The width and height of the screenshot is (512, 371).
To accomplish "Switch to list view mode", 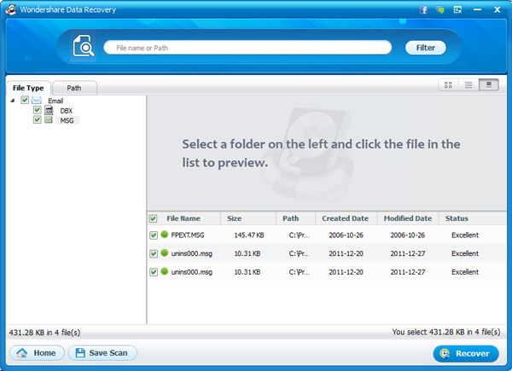I will pyautogui.click(x=468, y=84).
